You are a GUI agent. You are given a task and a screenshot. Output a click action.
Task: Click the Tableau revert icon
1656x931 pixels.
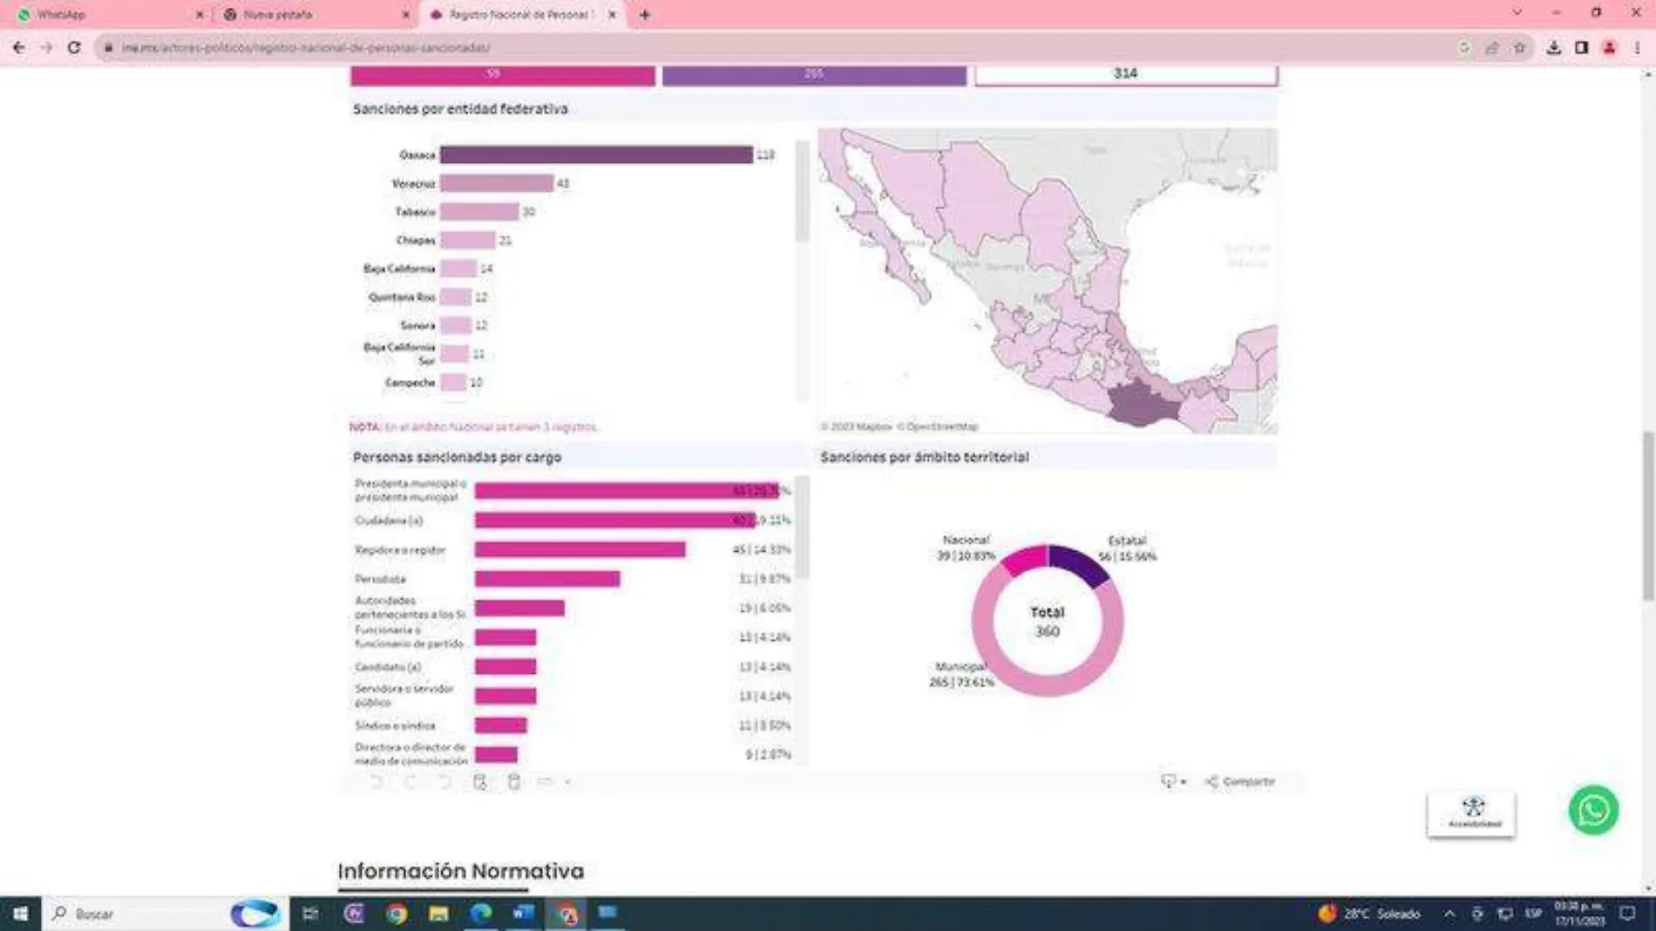[x=445, y=782]
